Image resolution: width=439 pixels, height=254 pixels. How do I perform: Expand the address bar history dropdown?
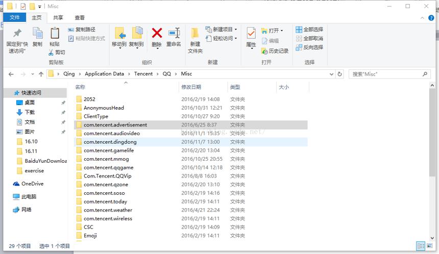[331, 74]
